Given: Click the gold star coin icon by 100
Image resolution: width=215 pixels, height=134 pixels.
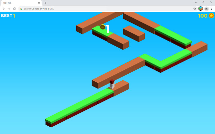Looking at the screenshot, I should [x=211, y=16].
